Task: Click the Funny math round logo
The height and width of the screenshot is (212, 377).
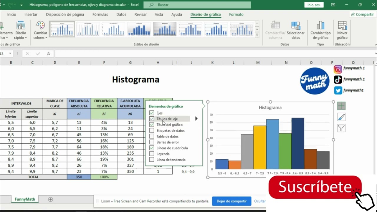Action: coord(315,81)
